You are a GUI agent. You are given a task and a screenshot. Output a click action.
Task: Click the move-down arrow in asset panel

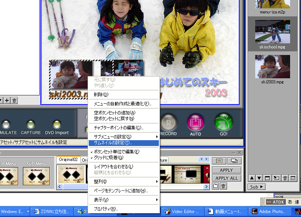[259, 178]
